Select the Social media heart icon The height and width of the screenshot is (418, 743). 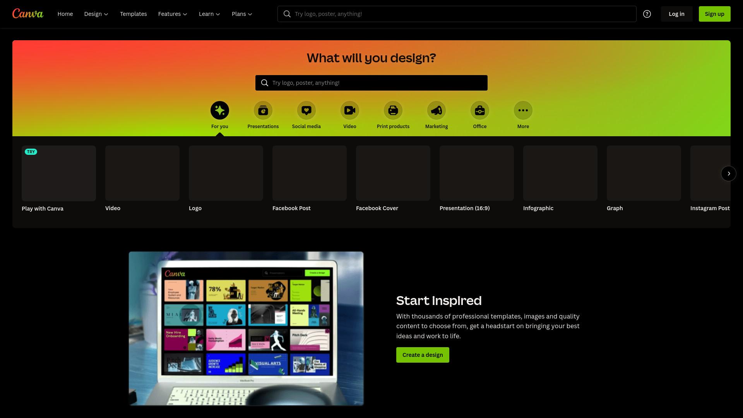tap(306, 111)
